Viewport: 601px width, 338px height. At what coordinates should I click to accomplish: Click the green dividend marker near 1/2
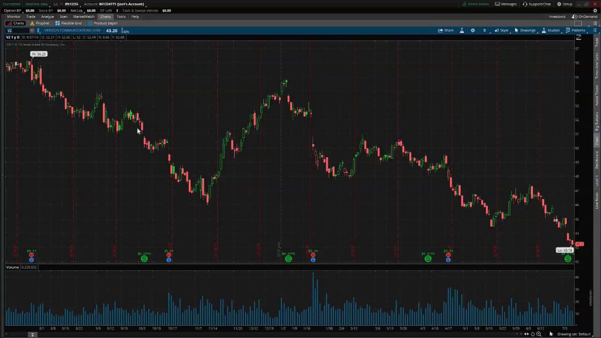pos(288,259)
